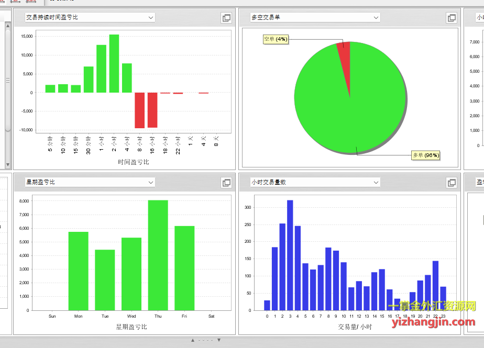This screenshot has width=484, height=348.
Task: Click the 时间盈亏比 axis title
Action: click(134, 162)
